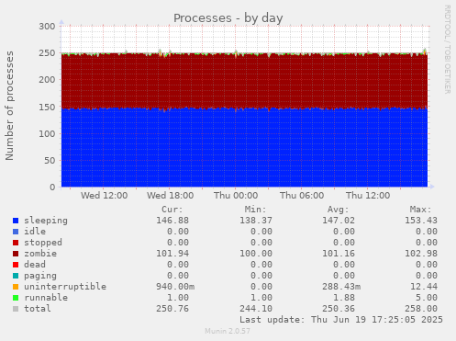Click the "Number of processes" axis label
This screenshot has height=341, width=456.
point(10,106)
